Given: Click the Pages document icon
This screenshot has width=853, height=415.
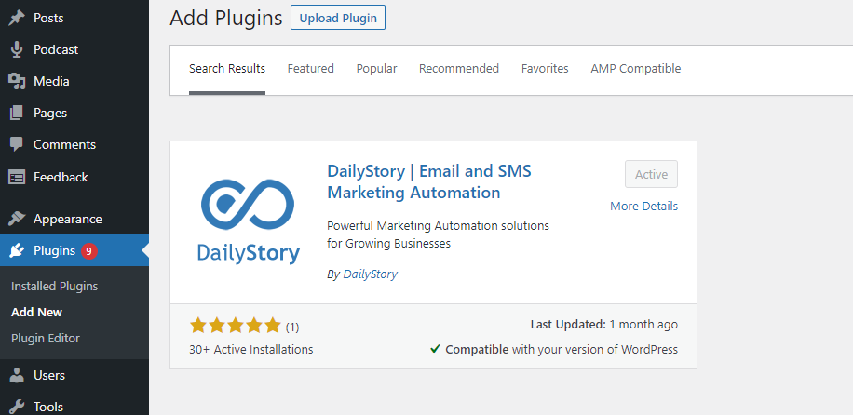Looking at the screenshot, I should [x=17, y=114].
